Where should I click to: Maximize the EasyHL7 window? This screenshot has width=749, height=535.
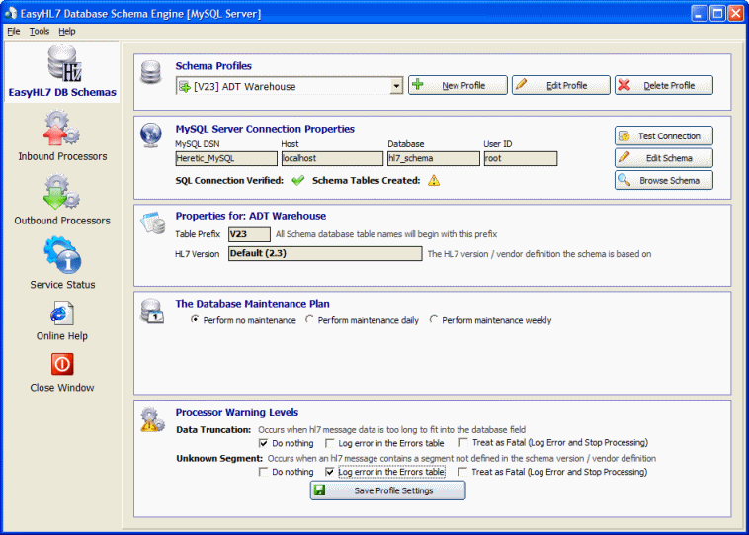click(717, 14)
